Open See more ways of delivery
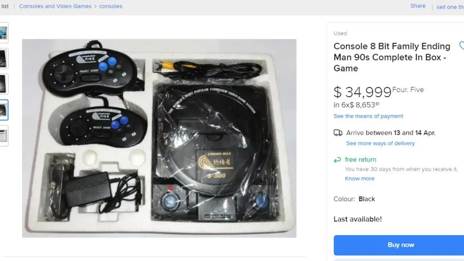Screen dimensions: 464x261 [380, 143]
